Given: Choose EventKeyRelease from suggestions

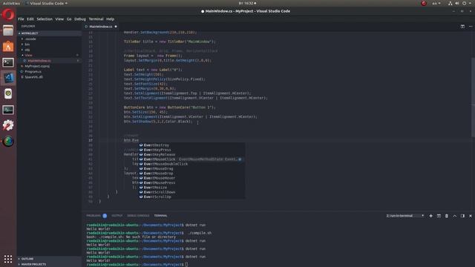Looking at the screenshot, I should click(191, 155).
